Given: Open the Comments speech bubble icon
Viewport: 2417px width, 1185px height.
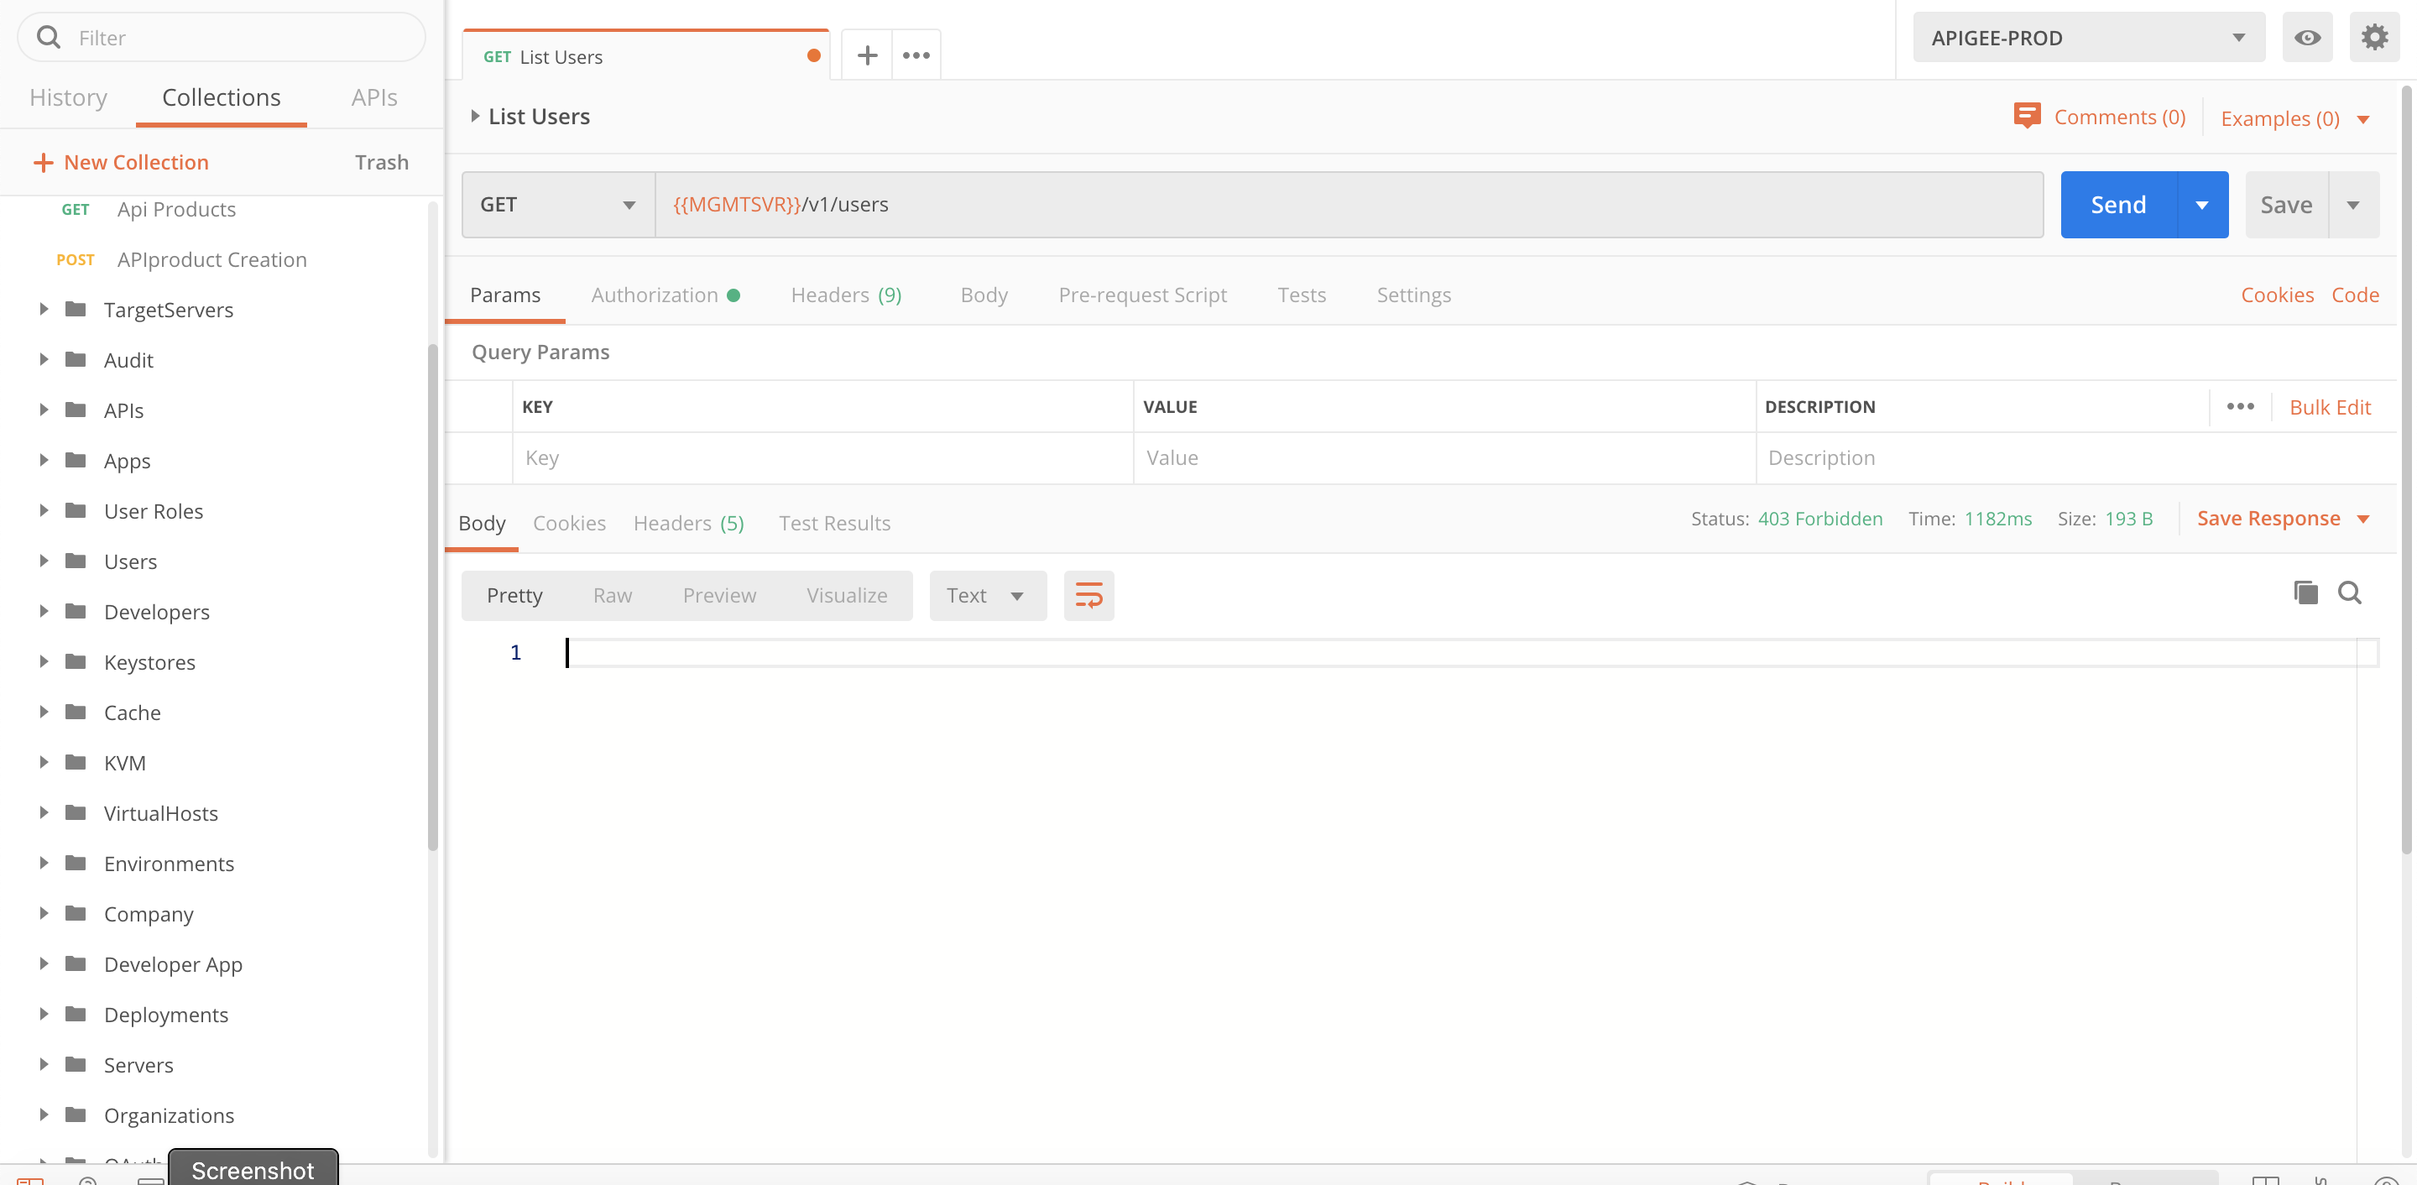Looking at the screenshot, I should pos(2027,117).
